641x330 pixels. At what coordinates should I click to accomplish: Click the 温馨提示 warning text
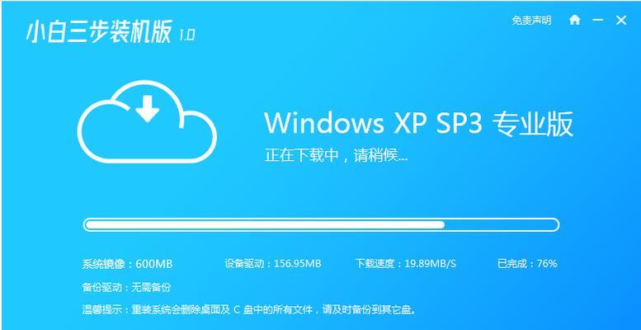coord(249,309)
